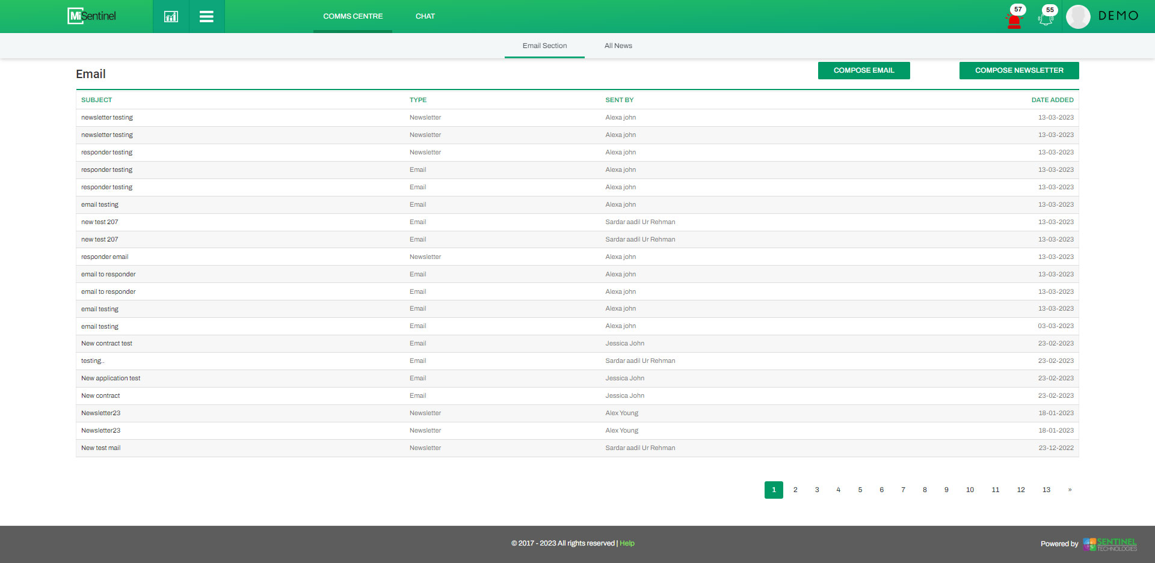Screen dimensions: 1155x563
Task: Open the dashboard chart icon
Action: click(x=171, y=16)
